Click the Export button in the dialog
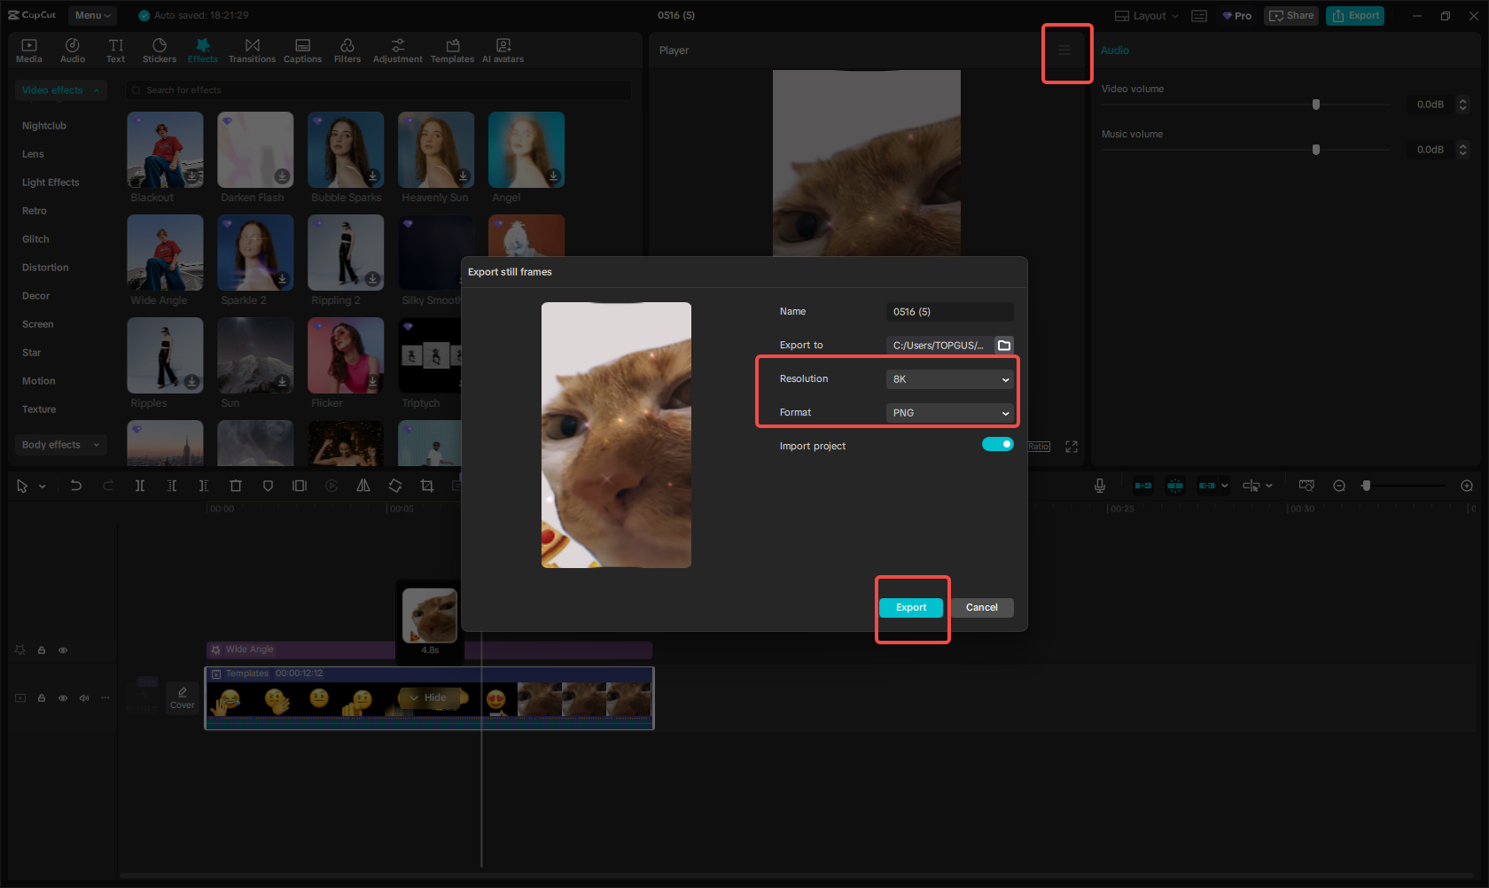The image size is (1489, 888). click(910, 608)
